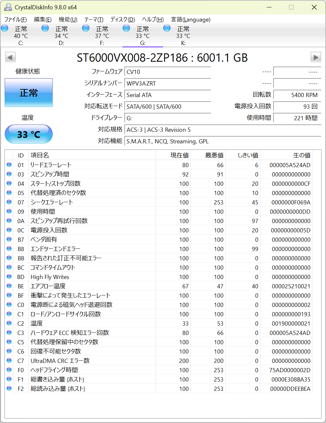Select drive D: status orb

[45, 28]
